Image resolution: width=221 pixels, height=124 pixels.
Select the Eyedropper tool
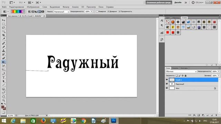tap(3, 39)
